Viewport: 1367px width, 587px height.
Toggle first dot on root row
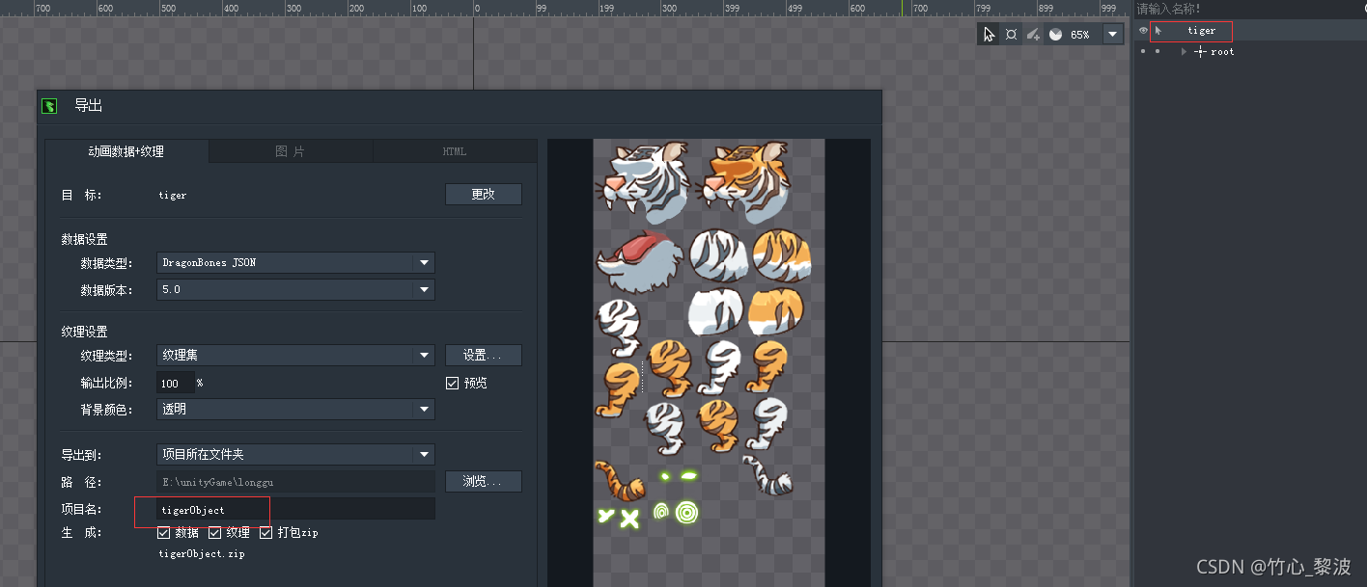(x=1143, y=52)
